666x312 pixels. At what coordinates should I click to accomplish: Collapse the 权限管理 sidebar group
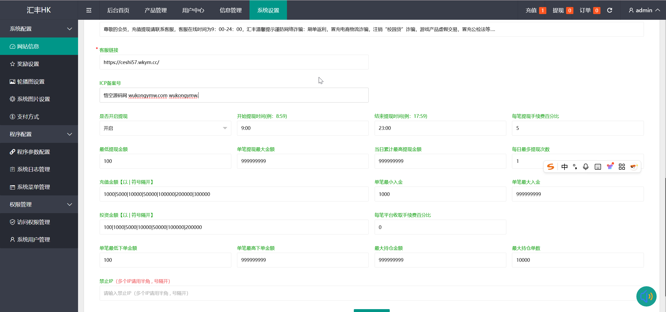coord(39,204)
